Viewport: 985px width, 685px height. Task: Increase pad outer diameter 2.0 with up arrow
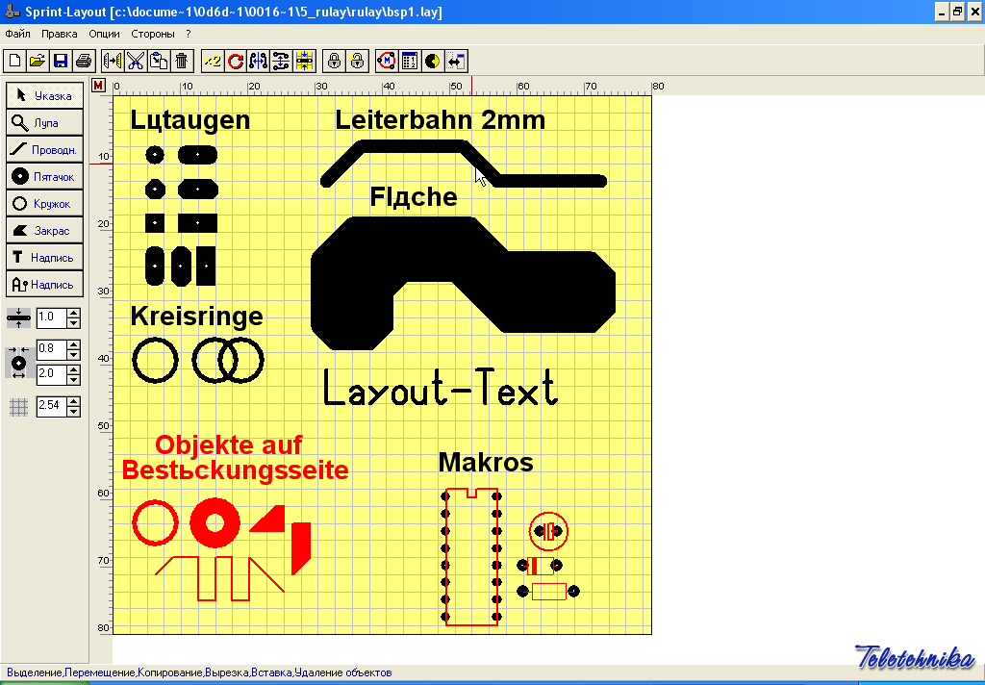click(73, 368)
